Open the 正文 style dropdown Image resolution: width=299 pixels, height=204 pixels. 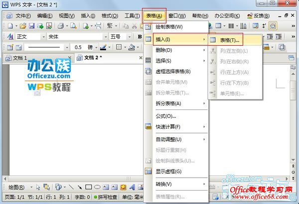[x=43, y=37]
